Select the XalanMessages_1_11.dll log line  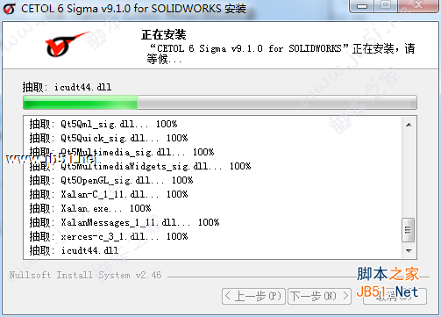tap(124, 222)
